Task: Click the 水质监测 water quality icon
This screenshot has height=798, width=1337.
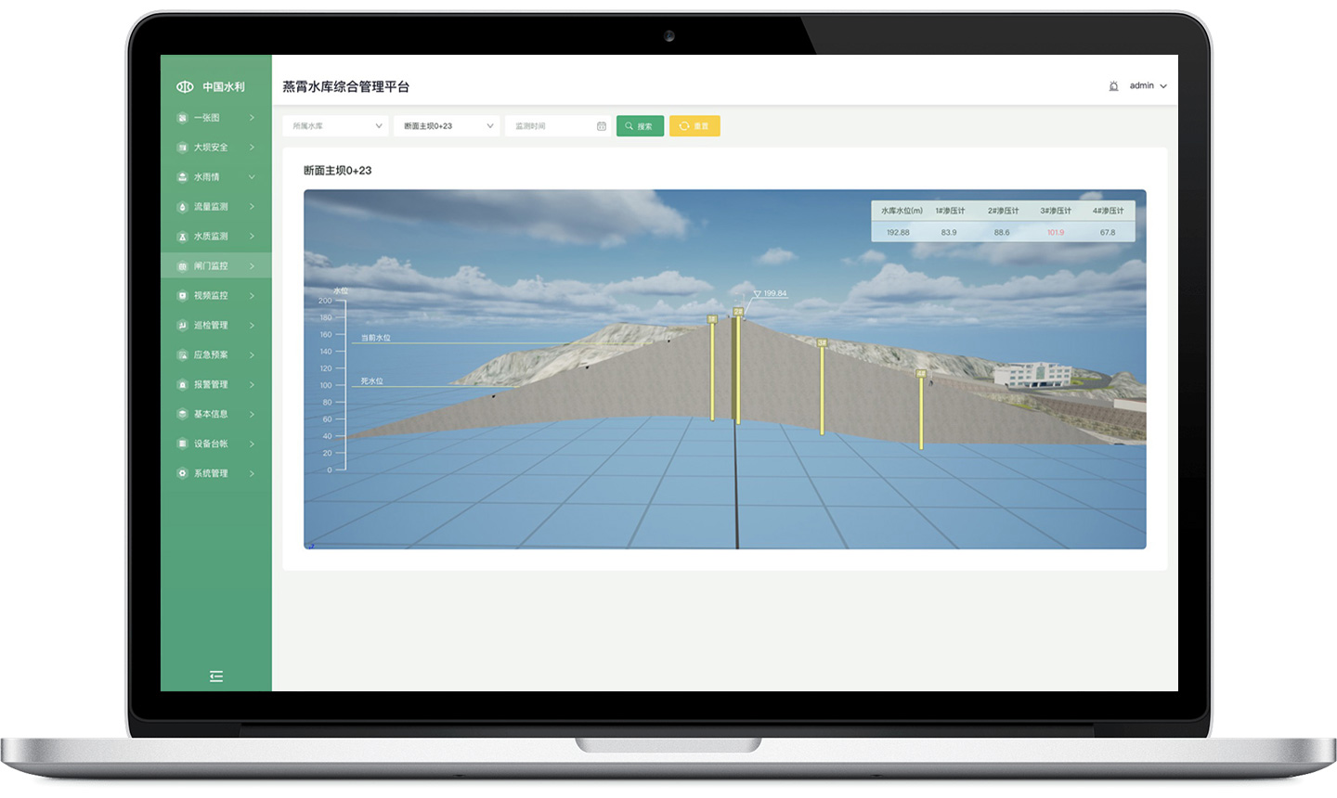Action: (182, 236)
